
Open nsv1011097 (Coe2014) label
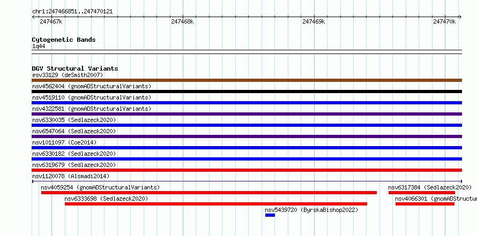[x=64, y=142]
